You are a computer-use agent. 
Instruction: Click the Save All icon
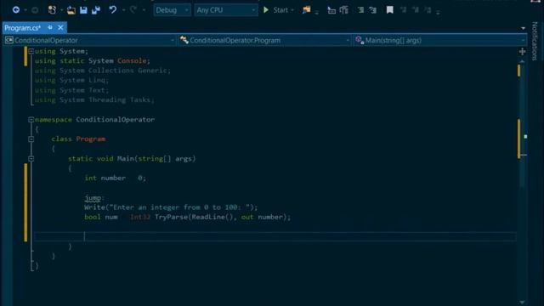point(96,10)
